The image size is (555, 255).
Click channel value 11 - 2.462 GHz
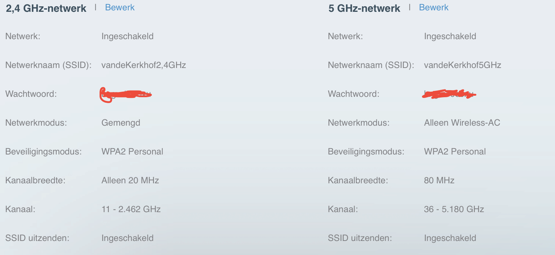131,209
